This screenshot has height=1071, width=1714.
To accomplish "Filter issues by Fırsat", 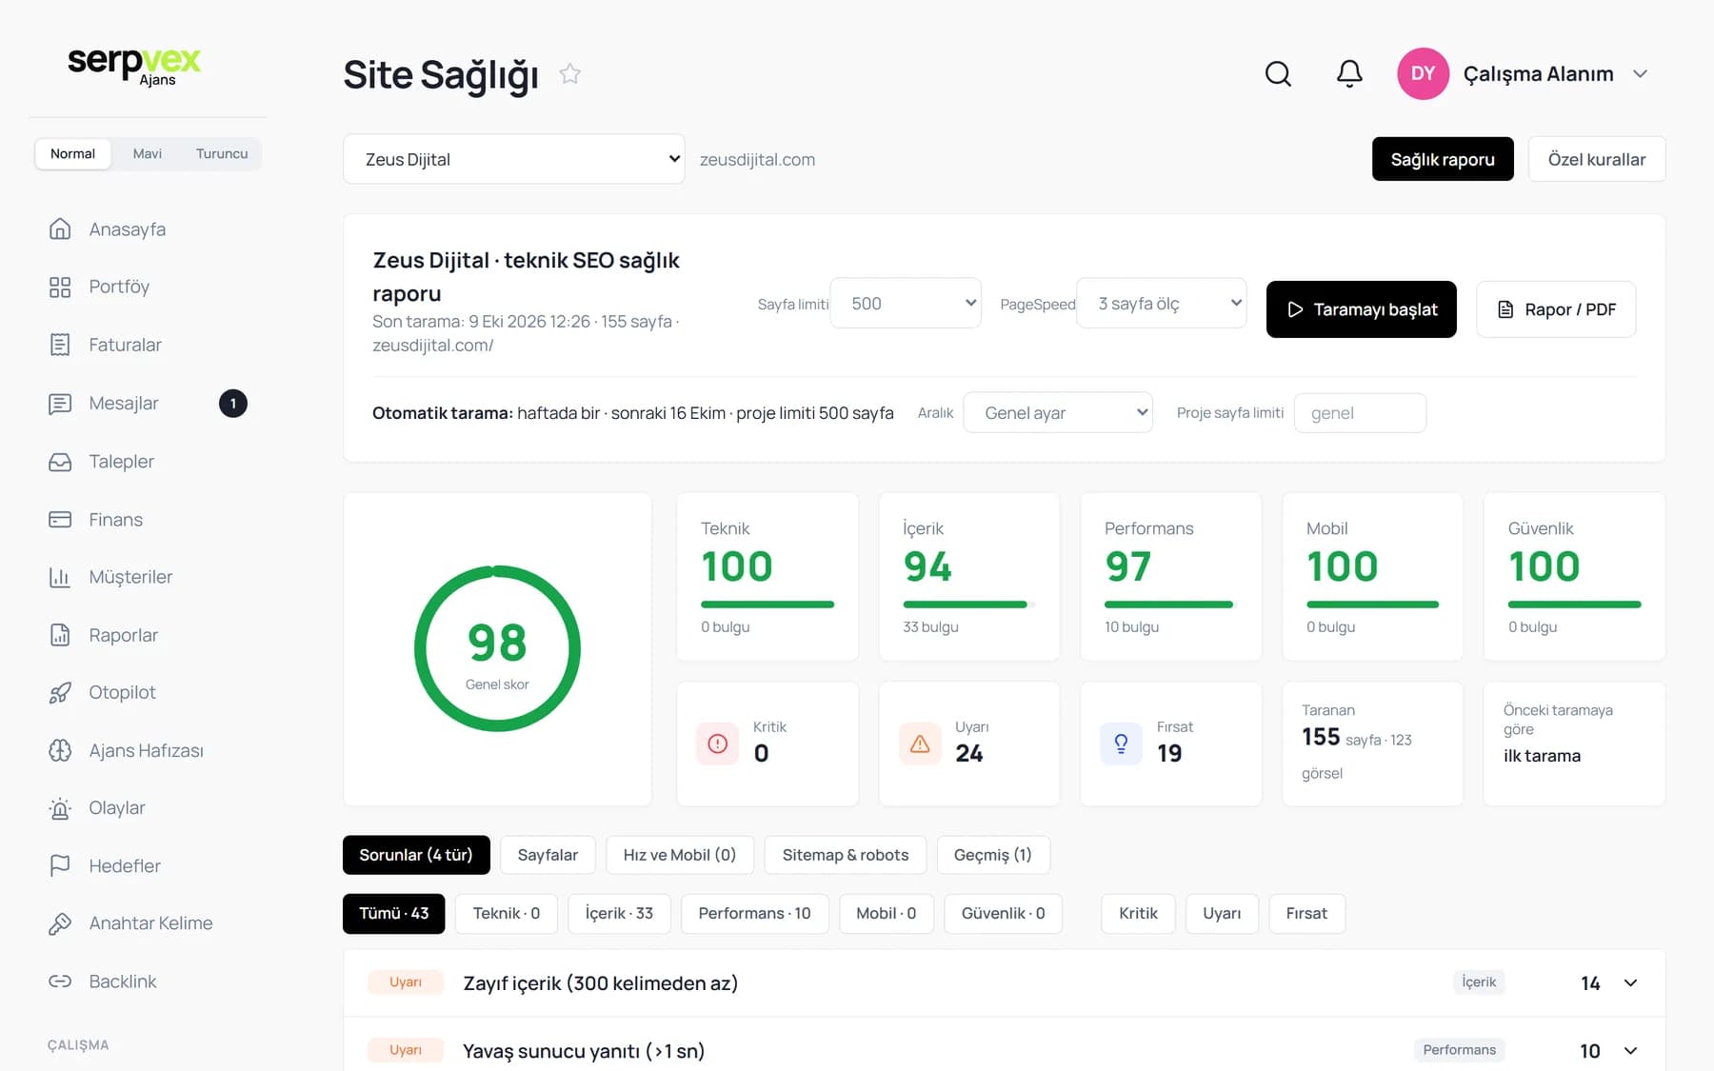I will click(1306, 913).
